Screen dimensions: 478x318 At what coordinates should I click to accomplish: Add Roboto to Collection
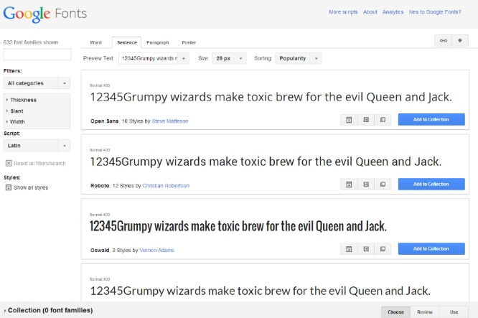coord(431,184)
